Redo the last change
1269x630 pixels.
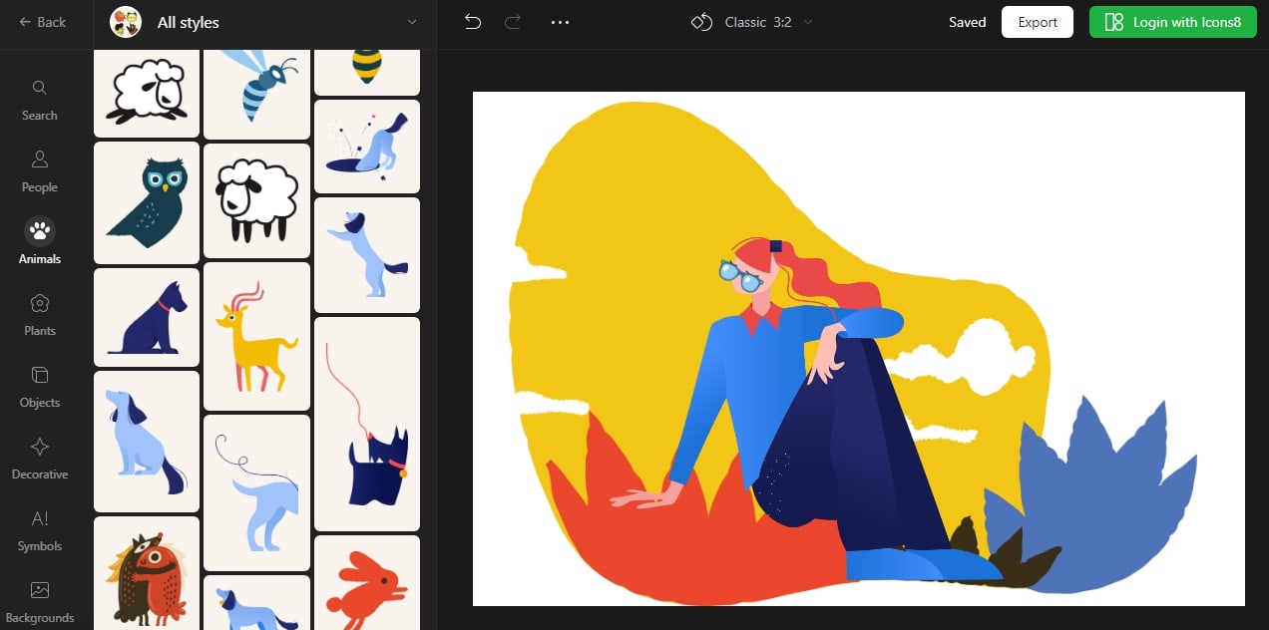coord(513,21)
